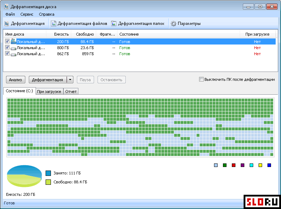
Task: Click the Пауза button
Action: tap(85, 80)
